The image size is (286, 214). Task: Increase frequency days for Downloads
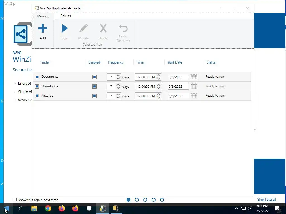(118, 85)
